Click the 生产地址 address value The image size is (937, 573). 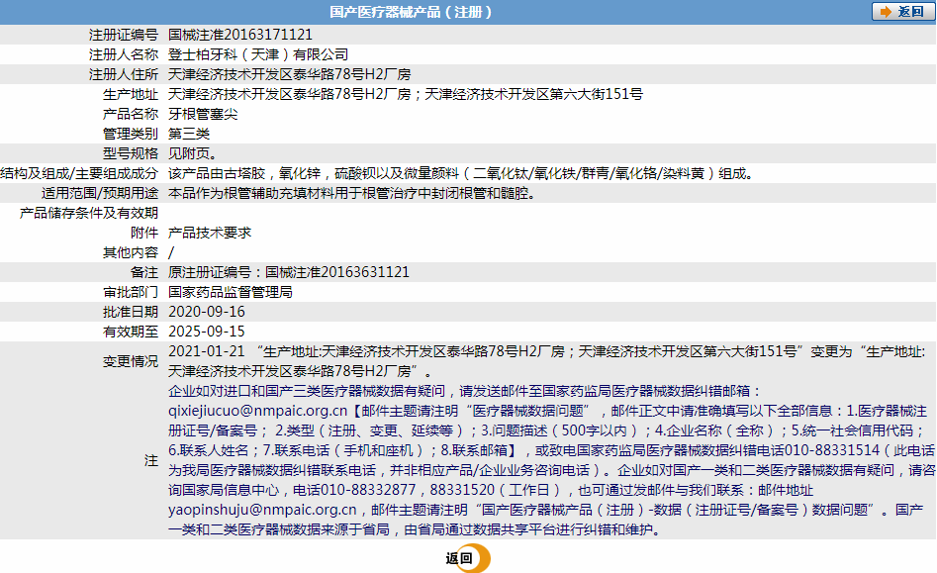pyautogui.click(x=406, y=94)
